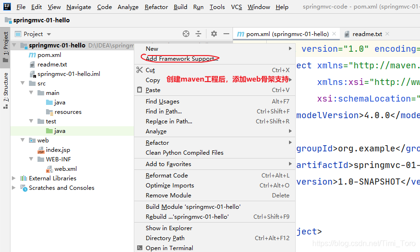This screenshot has height=252, width=420.
Task: Click the index.jsp file icon
Action: pos(41,150)
